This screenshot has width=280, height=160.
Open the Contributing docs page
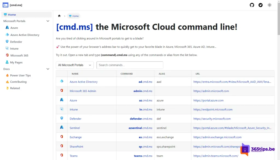point(18,82)
